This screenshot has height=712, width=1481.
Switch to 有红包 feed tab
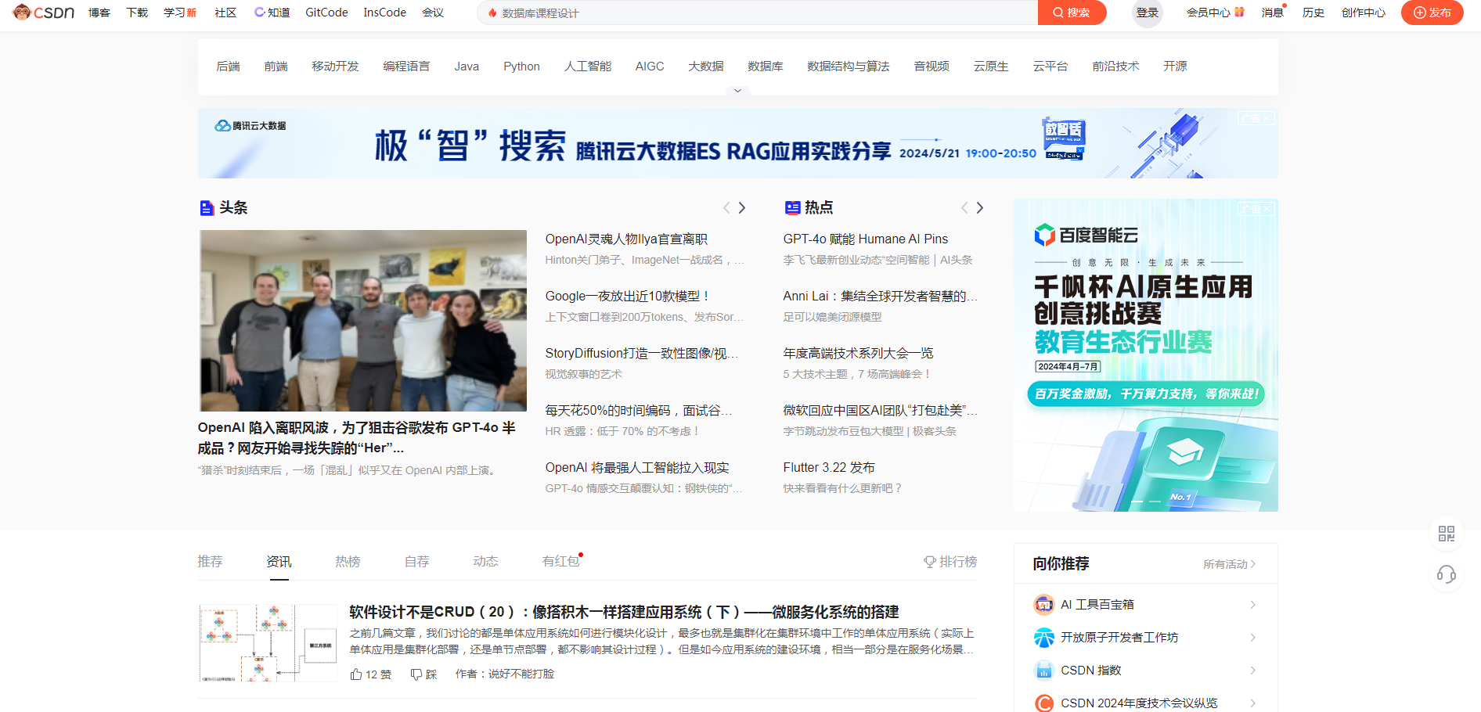[561, 561]
